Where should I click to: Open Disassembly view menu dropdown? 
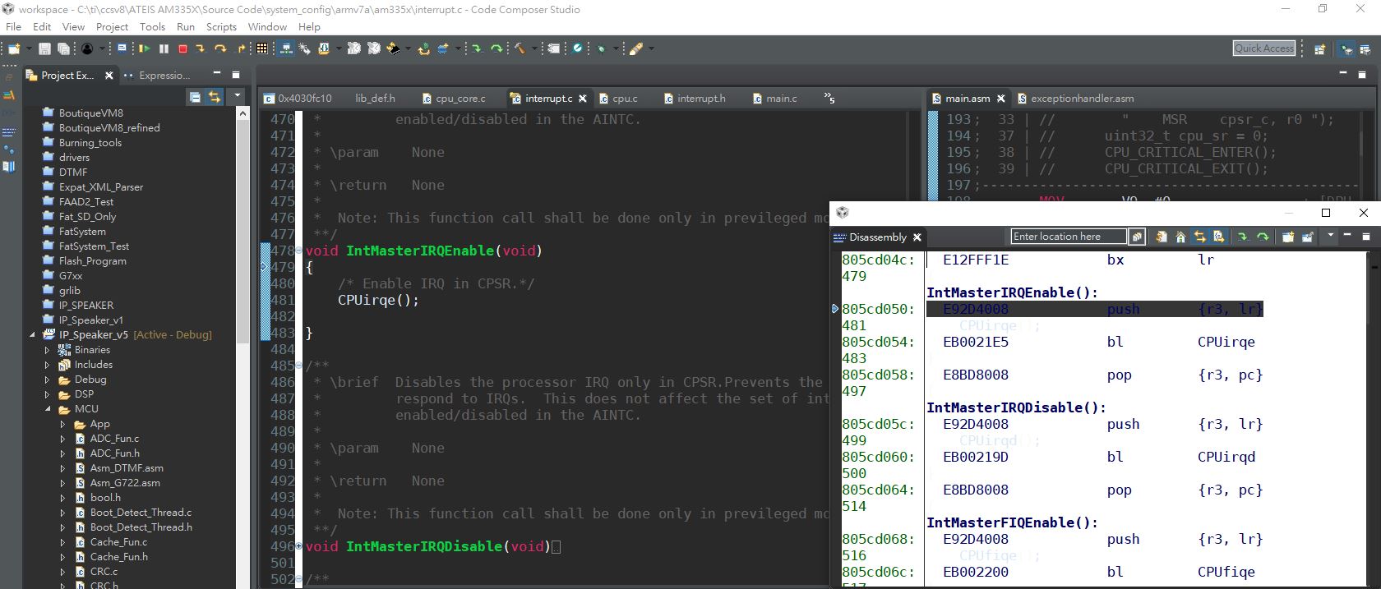point(1331,236)
